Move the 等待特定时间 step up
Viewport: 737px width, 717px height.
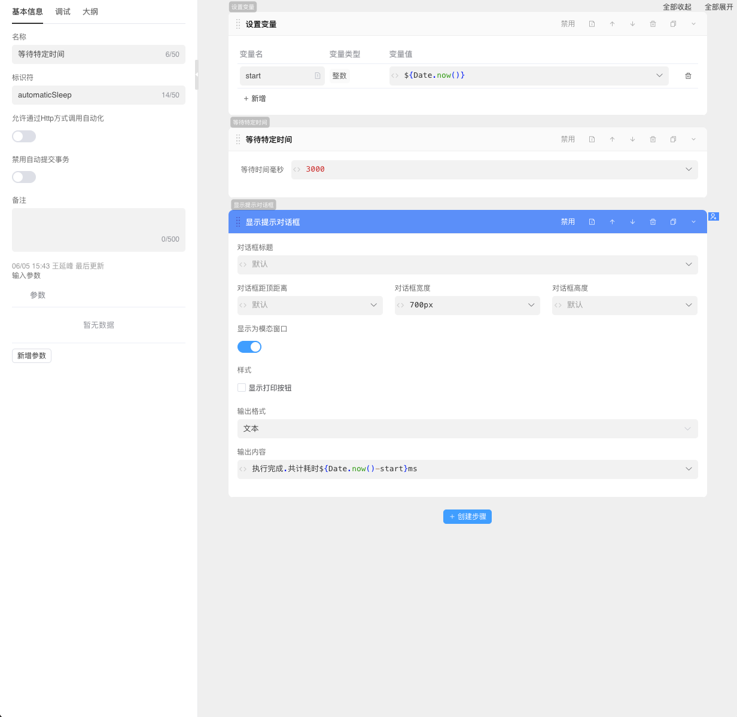612,139
